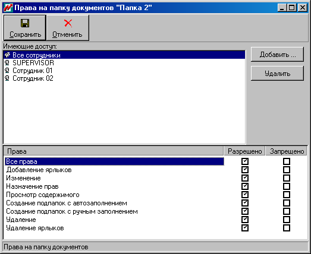This screenshot has width=311, height=254.
Task: Check Запрещено for Удаление
Action: click(x=287, y=220)
